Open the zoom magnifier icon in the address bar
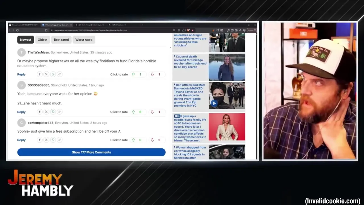Image resolution: width=364 pixels, height=205 pixels. [174, 30]
